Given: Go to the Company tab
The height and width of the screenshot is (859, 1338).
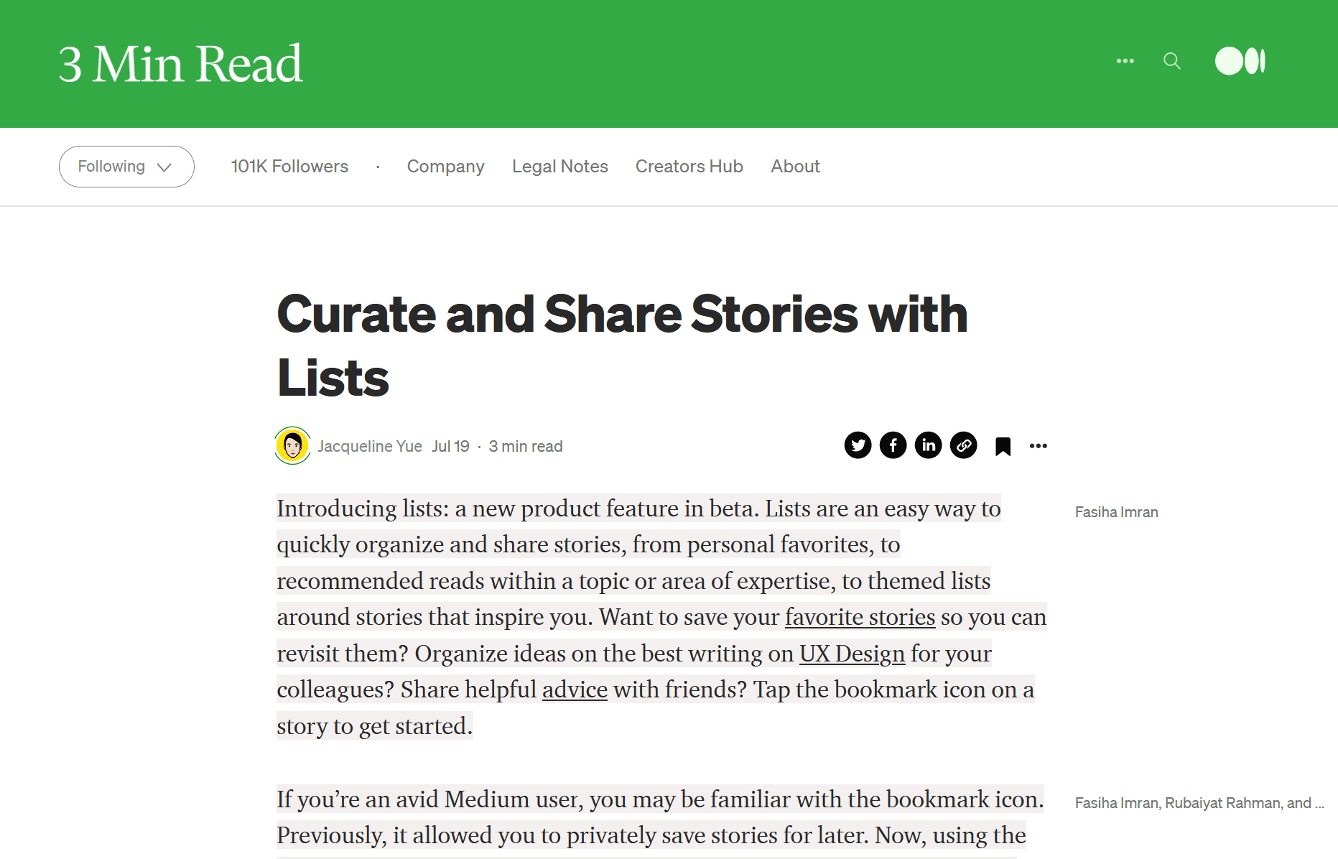Looking at the screenshot, I should (x=445, y=167).
